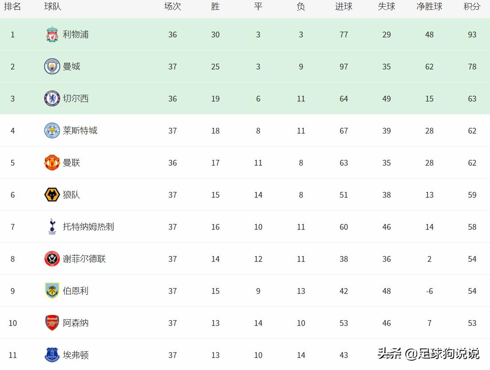Open the 莱斯特城 team link

pos(80,131)
